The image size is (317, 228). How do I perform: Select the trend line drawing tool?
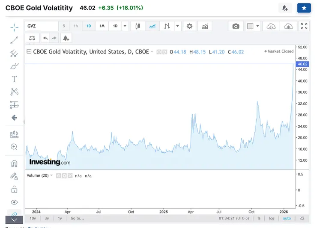tap(15, 40)
